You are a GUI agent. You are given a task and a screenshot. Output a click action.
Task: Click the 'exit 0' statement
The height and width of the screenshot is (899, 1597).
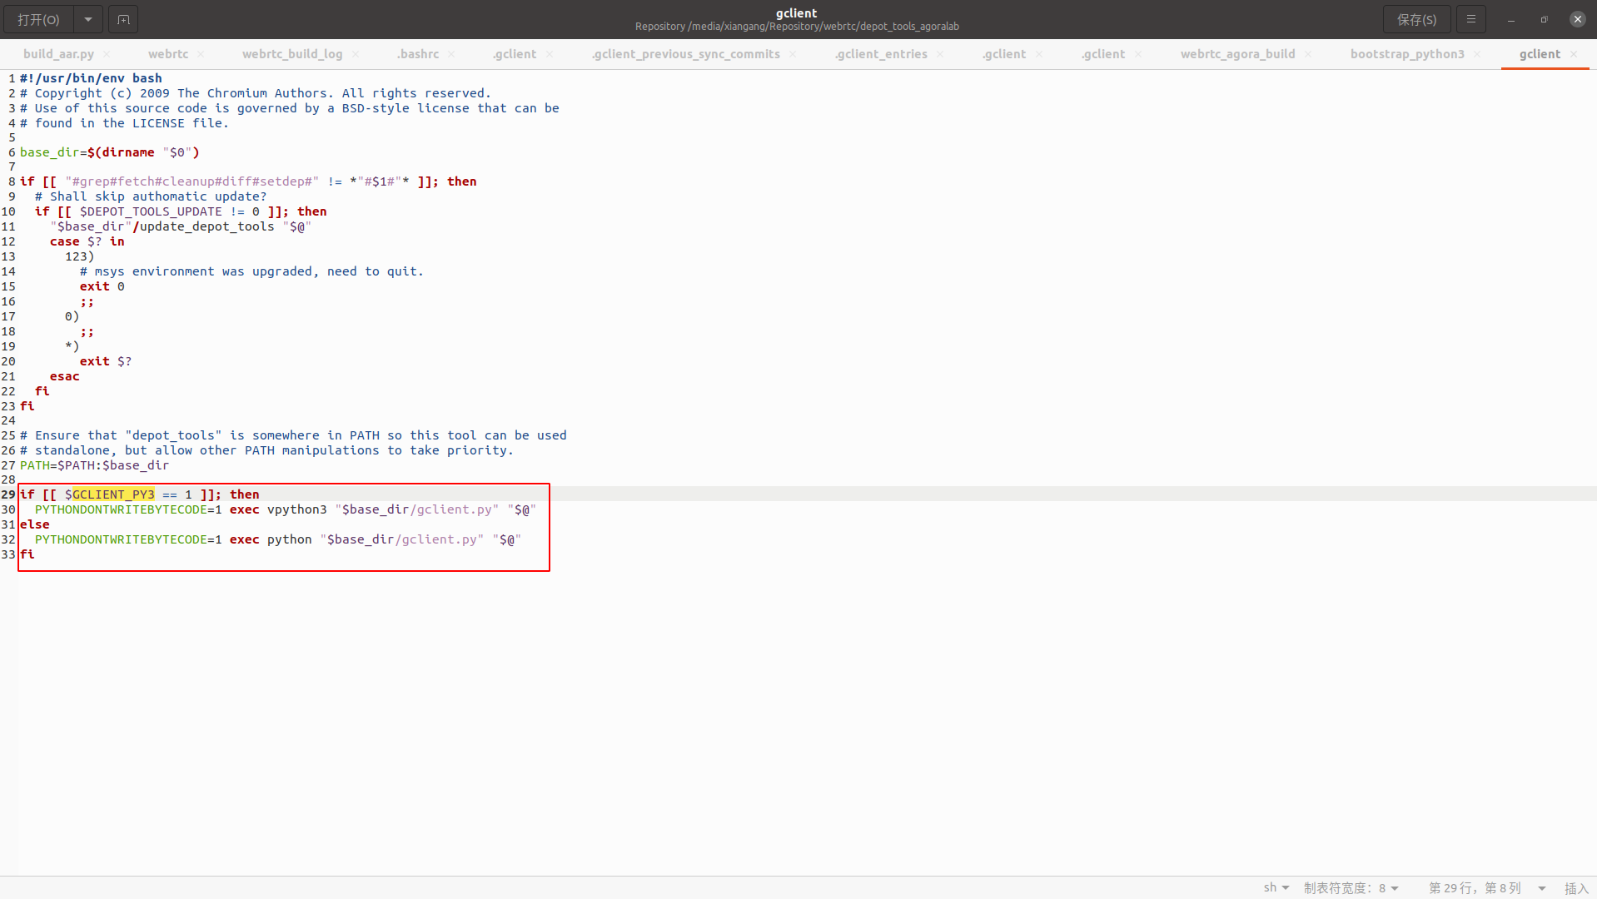102,286
